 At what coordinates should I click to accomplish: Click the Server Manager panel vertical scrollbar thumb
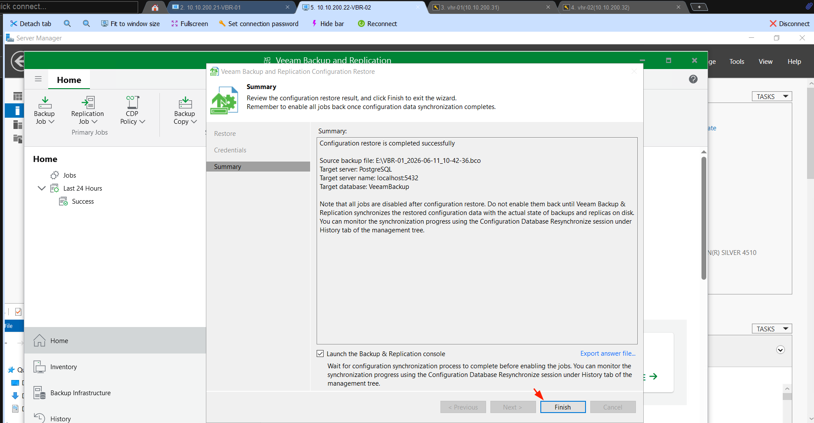tap(704, 218)
